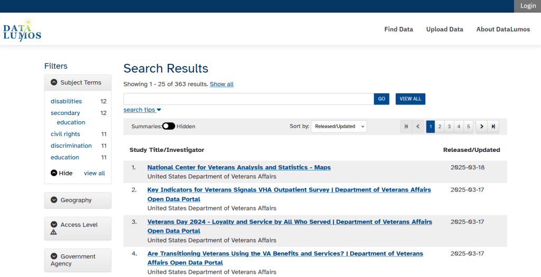Click in the search text field
This screenshot has width=541, height=277.
(248, 99)
